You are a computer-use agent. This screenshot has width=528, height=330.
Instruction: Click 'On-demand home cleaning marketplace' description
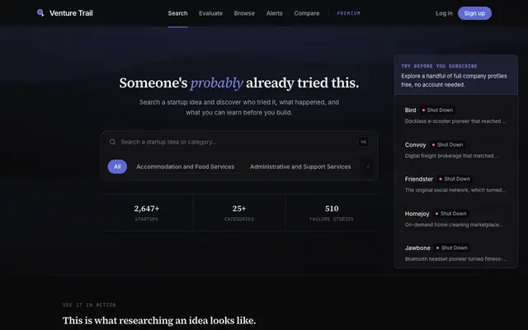[x=454, y=225]
